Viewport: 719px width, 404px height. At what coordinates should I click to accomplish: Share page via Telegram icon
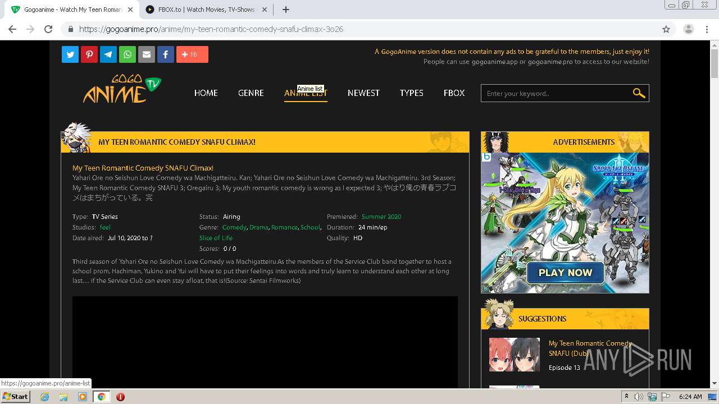click(x=108, y=54)
